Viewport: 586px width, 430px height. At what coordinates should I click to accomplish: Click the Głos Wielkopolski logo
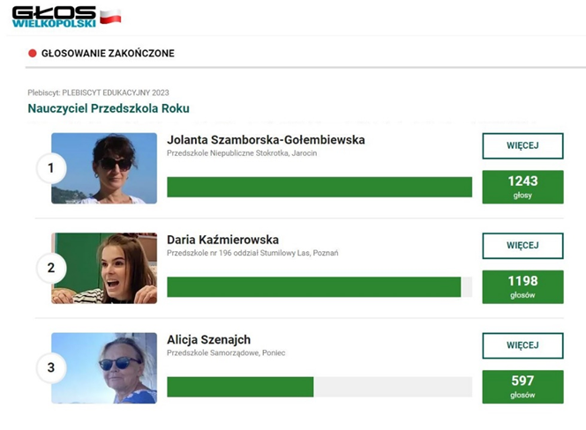54,16
